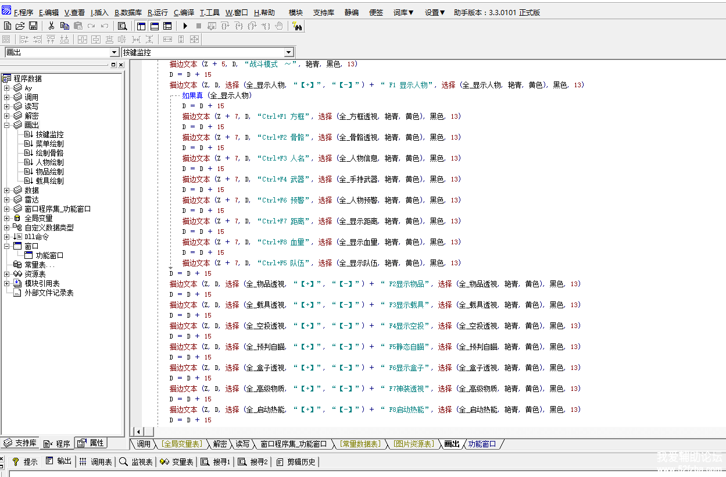726x477 pixels.
Task: Collapse the 画出 tree node
Action: [7, 125]
